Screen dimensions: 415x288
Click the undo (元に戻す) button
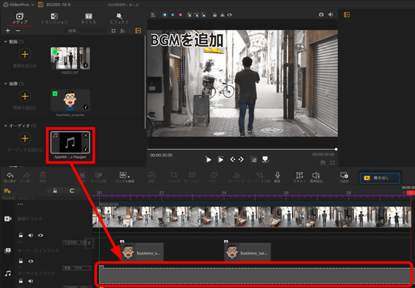click(10, 177)
